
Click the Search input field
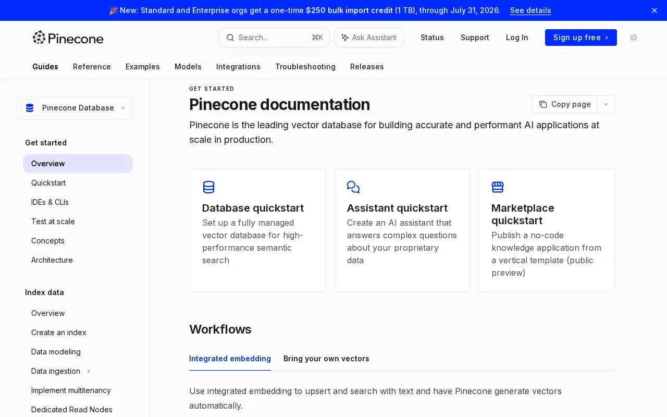274,38
